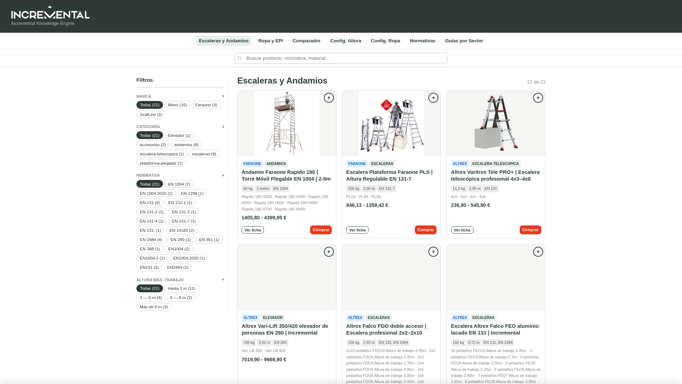Image resolution: width=682 pixels, height=384 pixels.
Task: Select normativa EN 280 (1)
Action: click(x=181, y=240)
